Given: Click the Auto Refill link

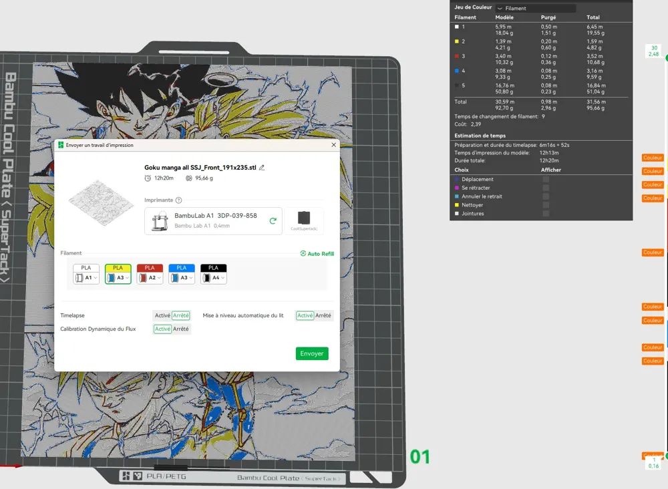Looking at the screenshot, I should coord(317,253).
